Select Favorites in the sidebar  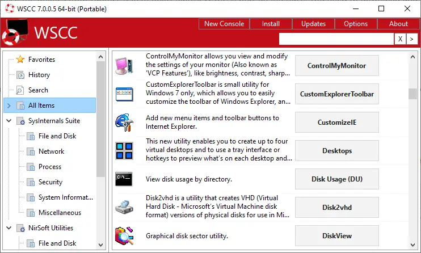click(x=41, y=60)
